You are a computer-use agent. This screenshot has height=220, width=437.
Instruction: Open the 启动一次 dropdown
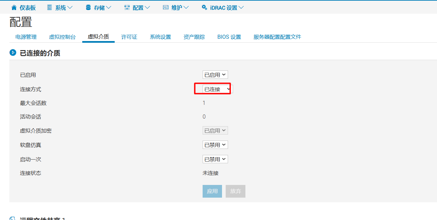(215, 159)
